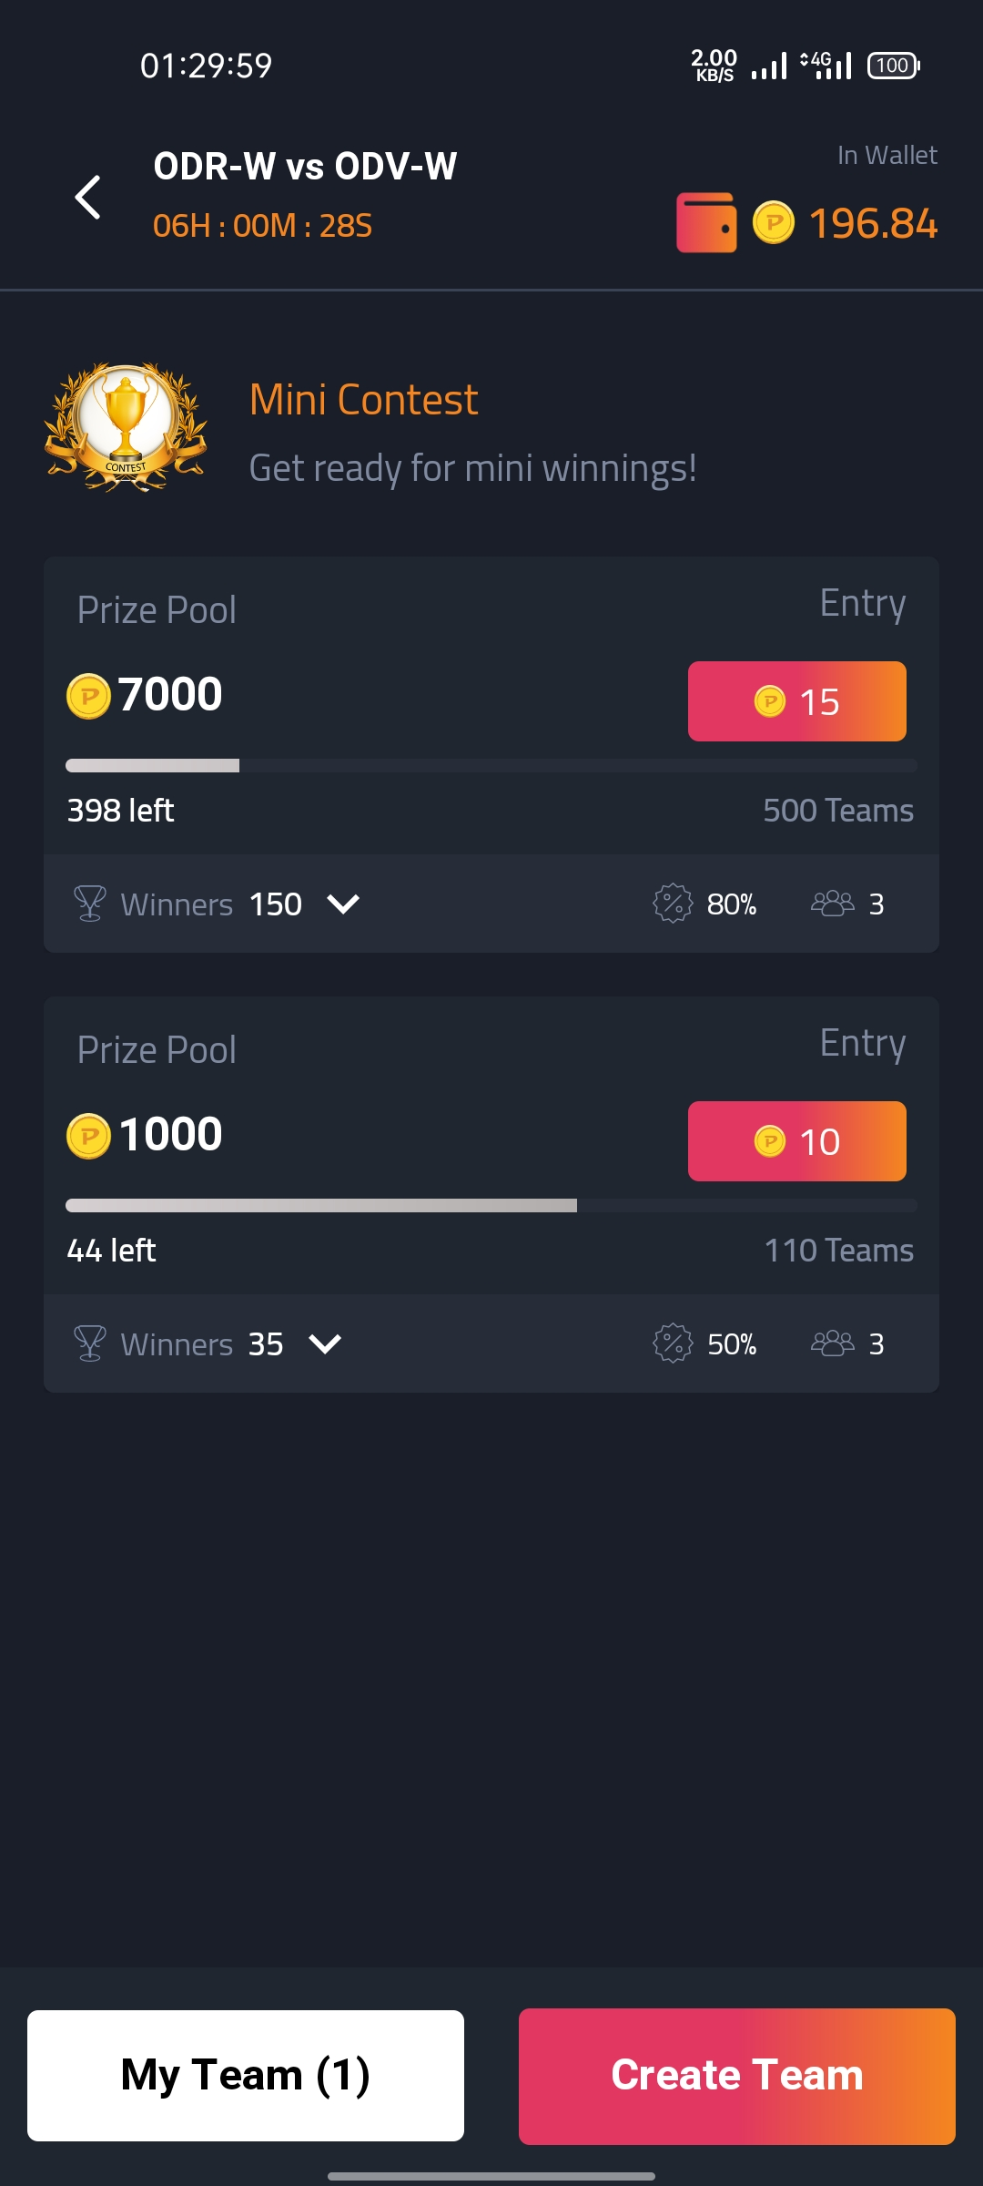Tap the 50% discount badge icon

click(x=673, y=1343)
